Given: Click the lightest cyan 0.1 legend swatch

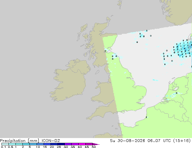Looking at the screenshot, I should point(5,144).
